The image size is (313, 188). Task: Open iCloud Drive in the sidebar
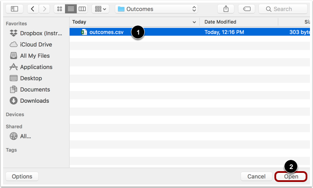click(36, 45)
